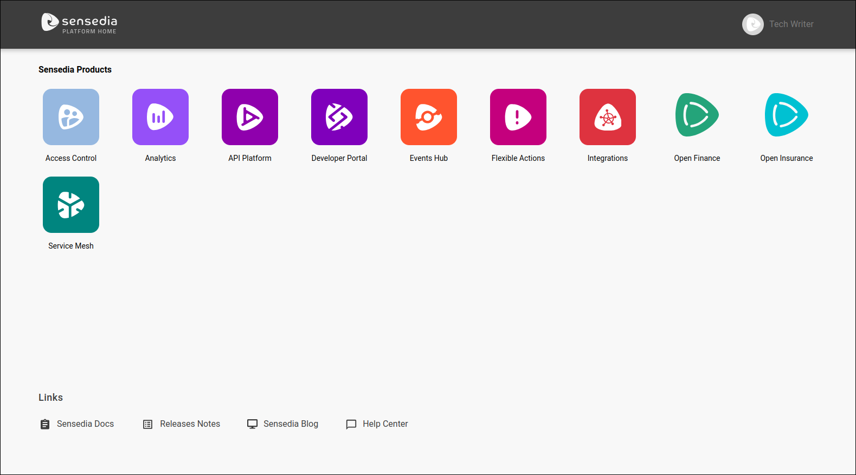The width and height of the screenshot is (856, 475).
Task: Open the Integrations product icon
Action: (x=608, y=117)
